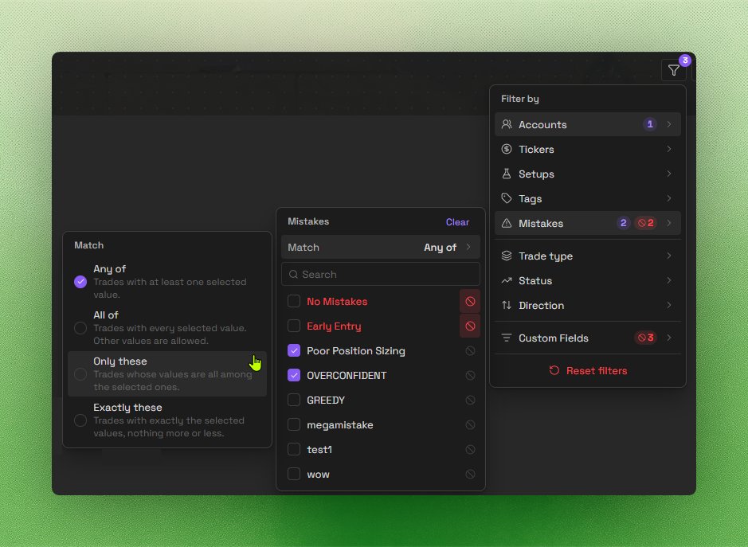Image resolution: width=748 pixels, height=547 pixels.
Task: Exclude Poor Position Sizing mistake
Action: (x=470, y=351)
